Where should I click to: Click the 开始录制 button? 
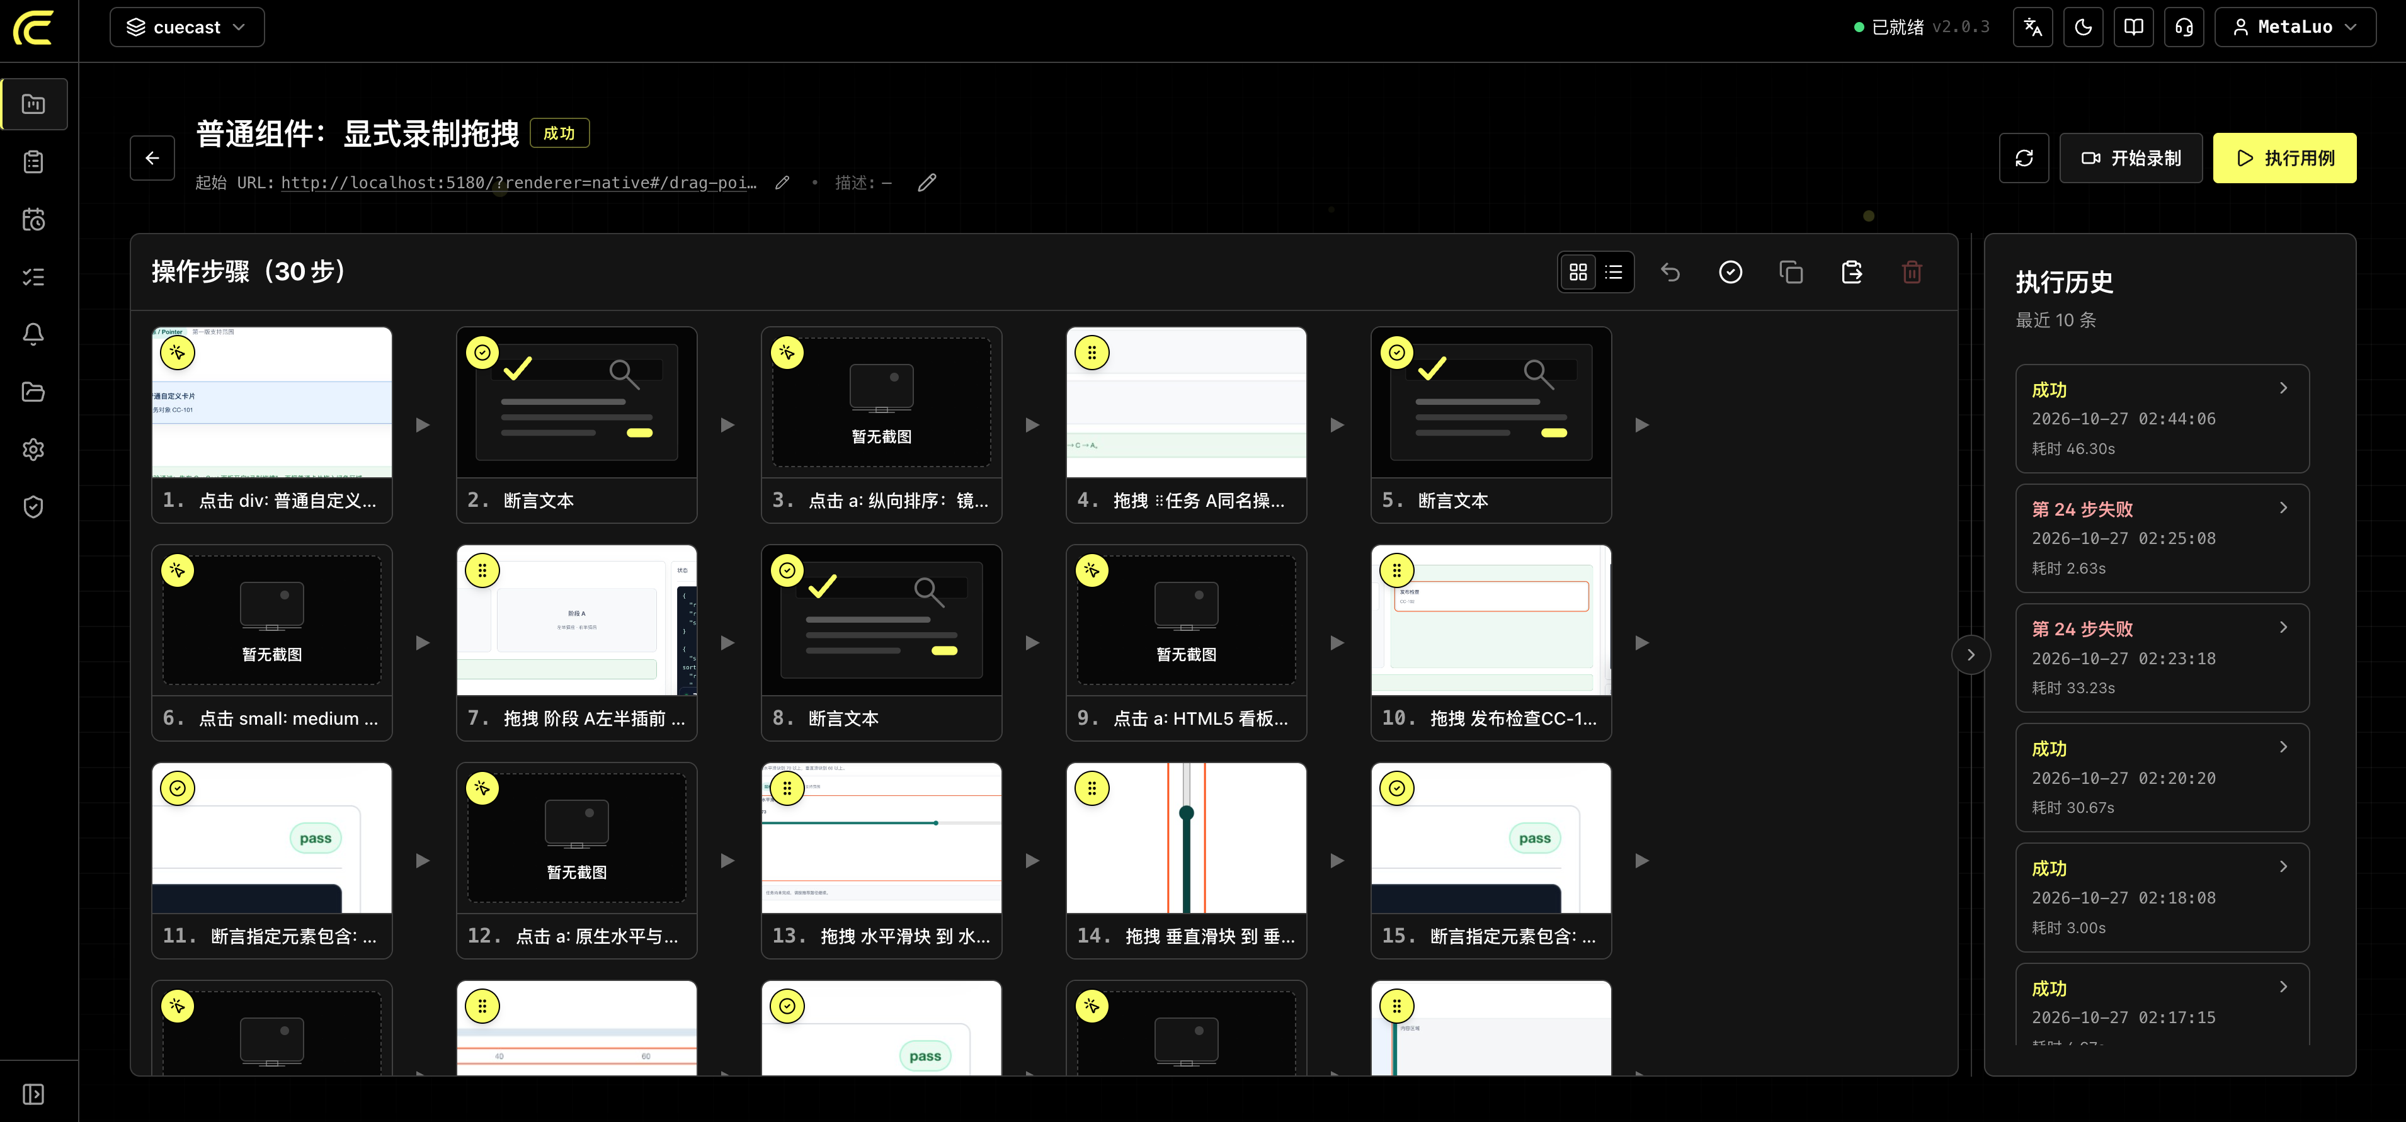2131,158
